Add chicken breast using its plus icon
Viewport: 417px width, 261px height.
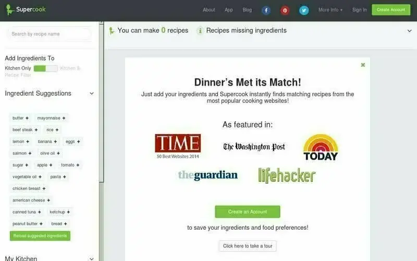pyautogui.click(x=44, y=188)
